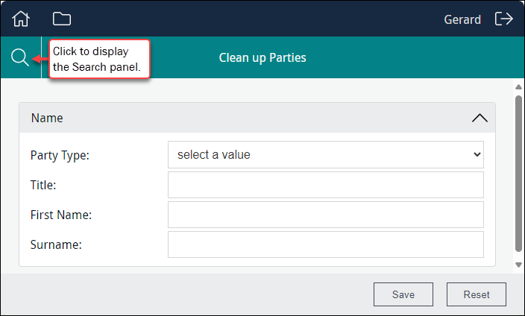Click the scrollbar down arrow
Screen dimensions: 525x316
coord(518,265)
